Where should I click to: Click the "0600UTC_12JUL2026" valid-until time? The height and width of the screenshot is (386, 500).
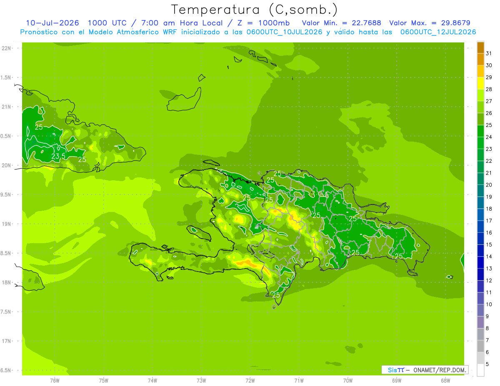click(438, 32)
